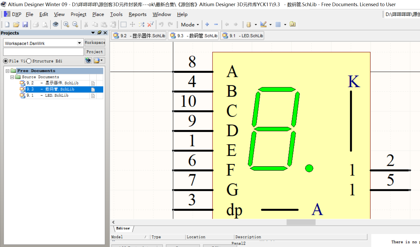Viewport: 420px width, 247px height.
Task: Click the Print icon in toolbar
Action: (36, 24)
